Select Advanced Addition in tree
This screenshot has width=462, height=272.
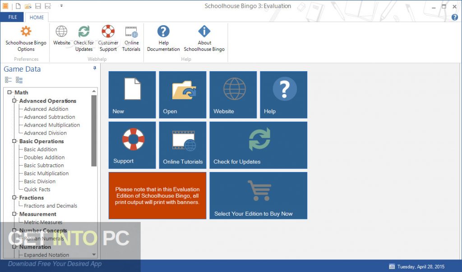point(46,109)
